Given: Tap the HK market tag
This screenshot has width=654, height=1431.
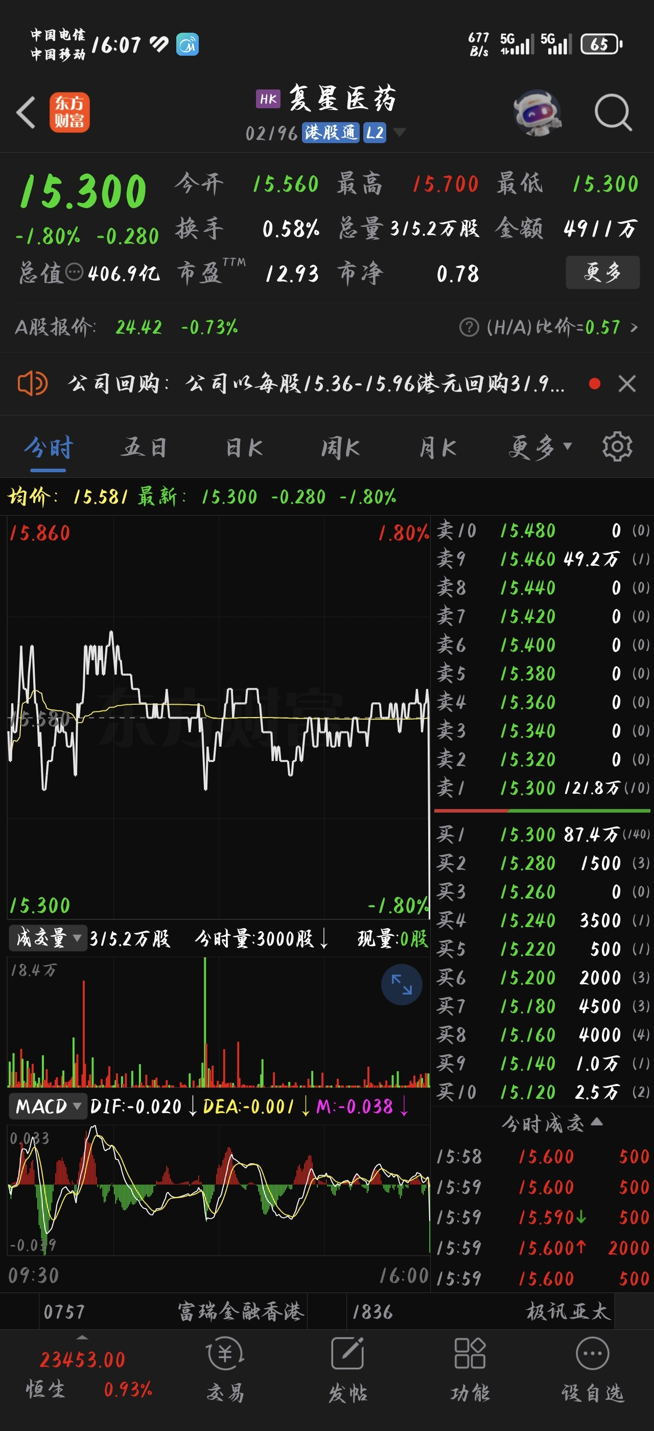Looking at the screenshot, I should pos(268,99).
